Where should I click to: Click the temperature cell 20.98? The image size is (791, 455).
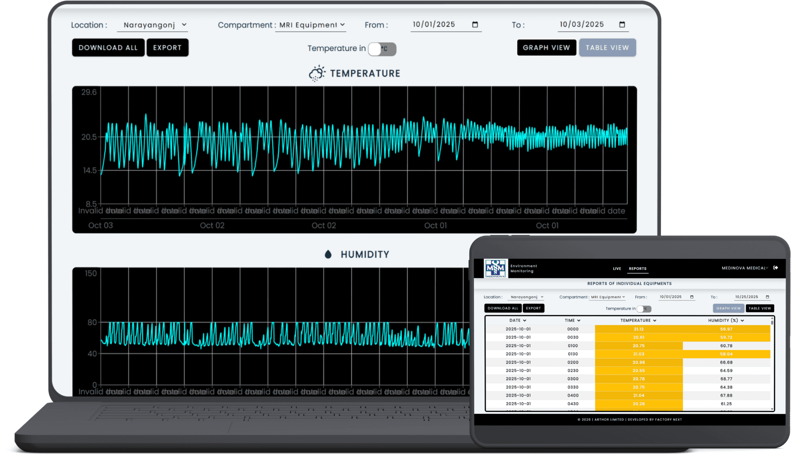[639, 362]
